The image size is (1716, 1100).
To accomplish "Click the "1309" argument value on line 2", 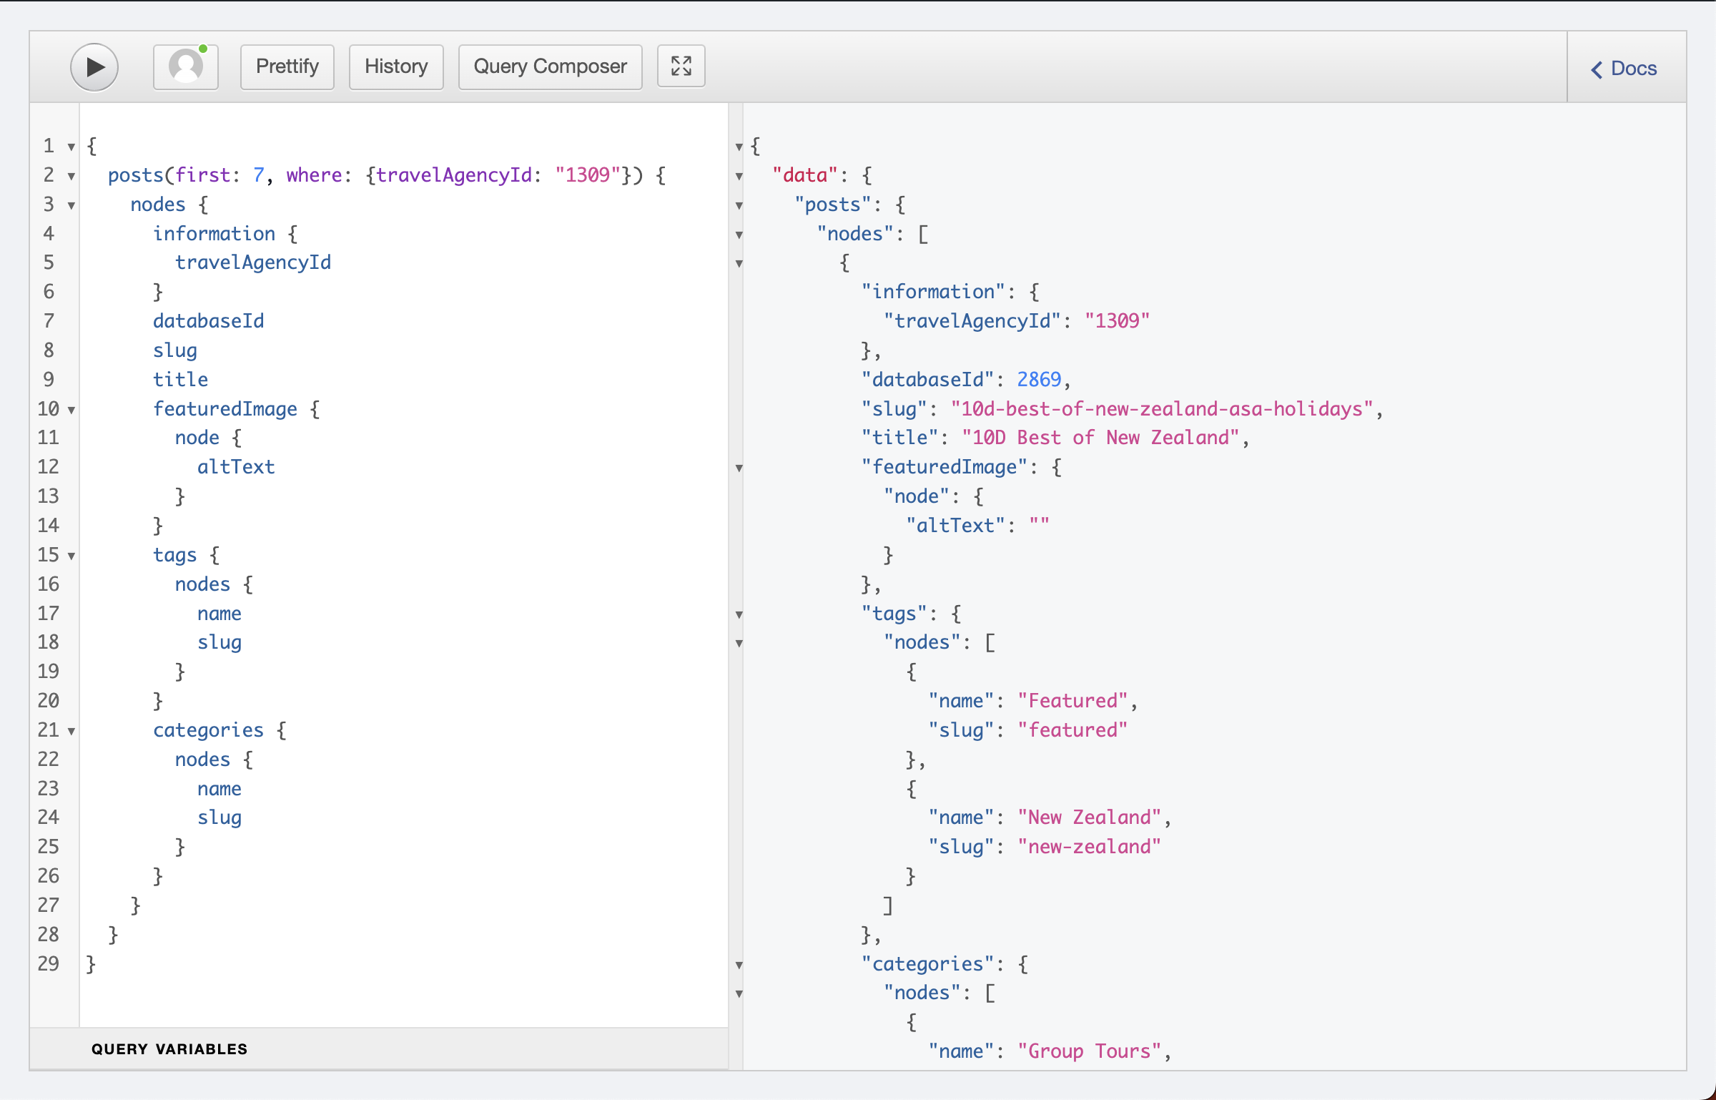I will [x=588, y=175].
